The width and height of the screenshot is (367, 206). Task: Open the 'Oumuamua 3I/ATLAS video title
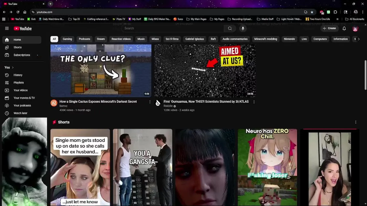206,102
